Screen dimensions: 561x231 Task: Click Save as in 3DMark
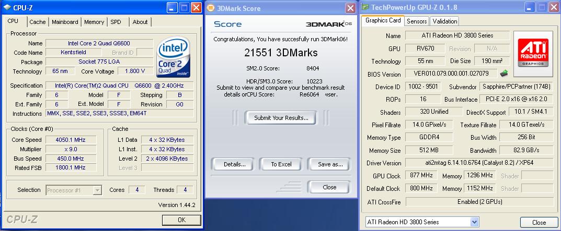click(330, 164)
